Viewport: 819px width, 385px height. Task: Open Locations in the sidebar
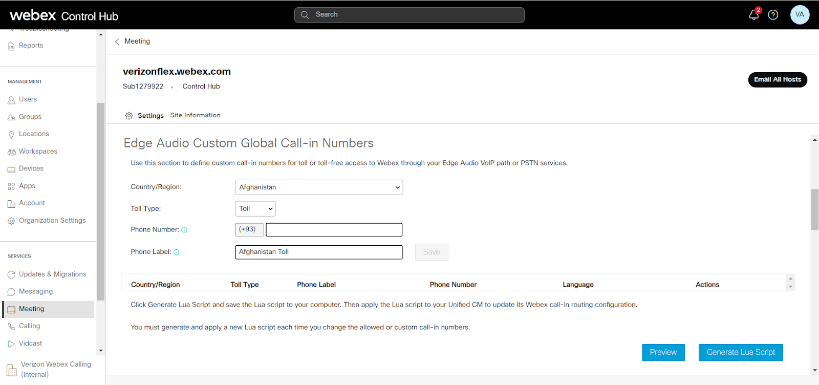point(34,134)
